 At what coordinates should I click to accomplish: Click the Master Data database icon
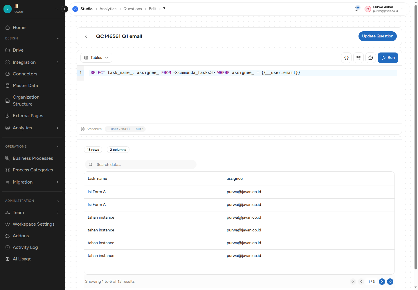8,86
